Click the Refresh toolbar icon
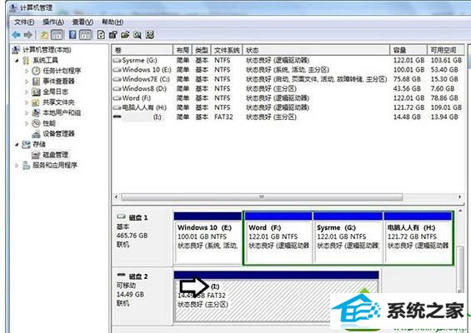The height and width of the screenshot is (333, 471). 101,35
